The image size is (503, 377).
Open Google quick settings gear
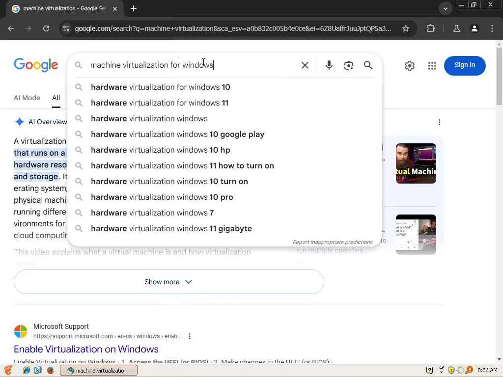coord(409,66)
